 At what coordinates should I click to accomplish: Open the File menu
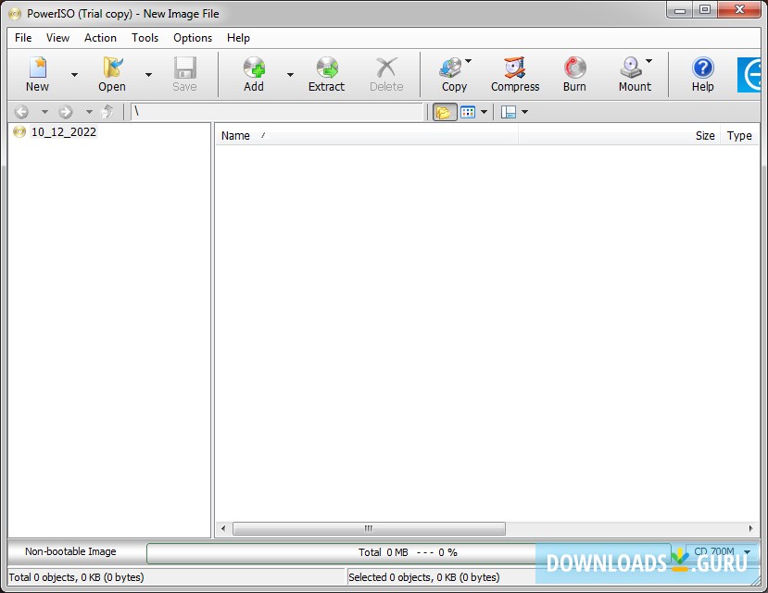[23, 38]
